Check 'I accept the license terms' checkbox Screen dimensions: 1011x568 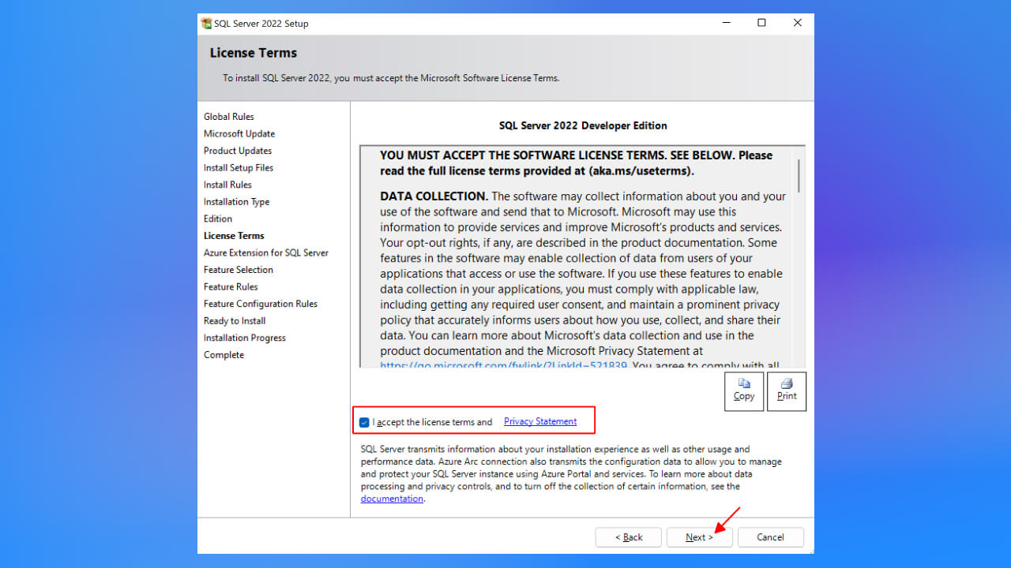pyautogui.click(x=364, y=422)
